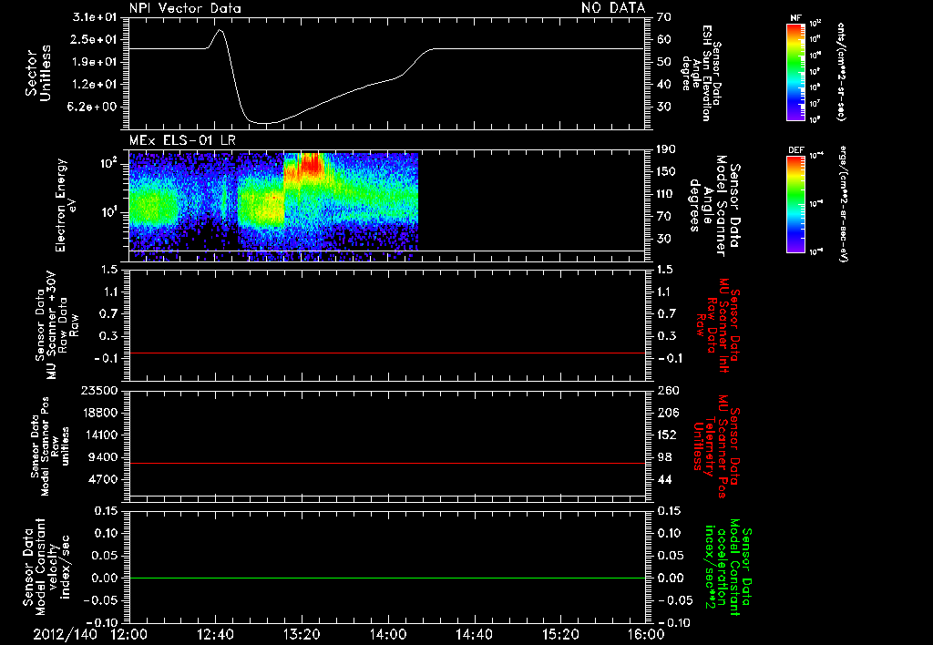Image resolution: width=933 pixels, height=645 pixels.
Task: Click the '2.5e+01' sector tick label
Action: coord(95,39)
